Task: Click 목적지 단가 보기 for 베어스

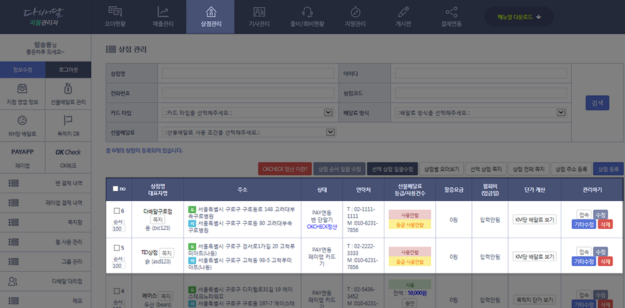Action: point(534,300)
